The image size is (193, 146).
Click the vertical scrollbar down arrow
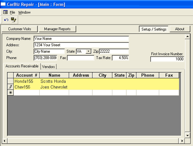pos(187,135)
